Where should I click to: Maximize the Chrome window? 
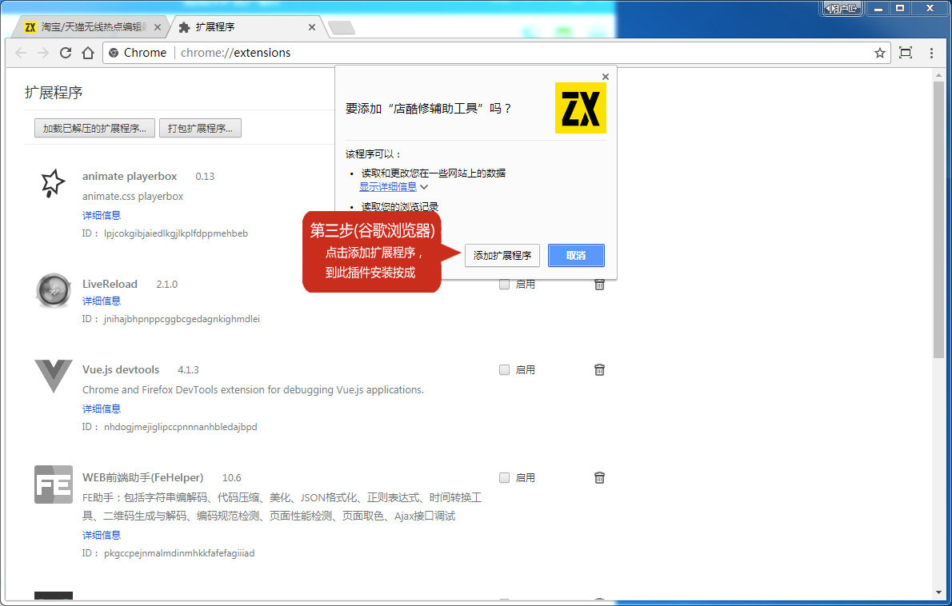coord(900,9)
